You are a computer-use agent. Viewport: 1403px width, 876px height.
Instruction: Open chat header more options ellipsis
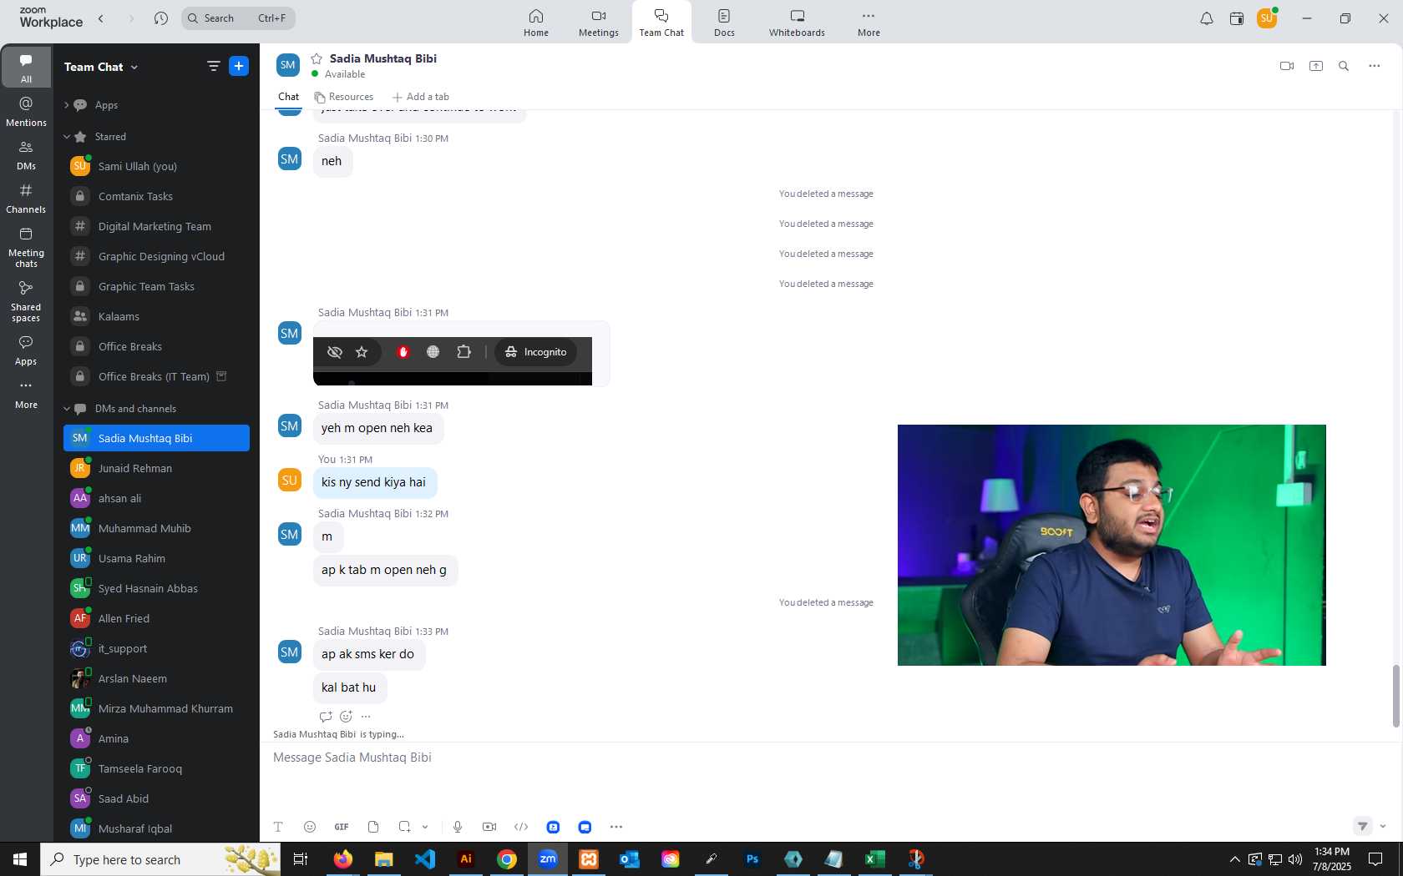pos(1375,66)
